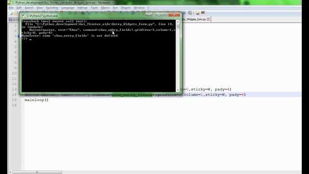The height and width of the screenshot is (174, 309).
Task: Click the New file toolbar icon
Action: click(x=11, y=14)
